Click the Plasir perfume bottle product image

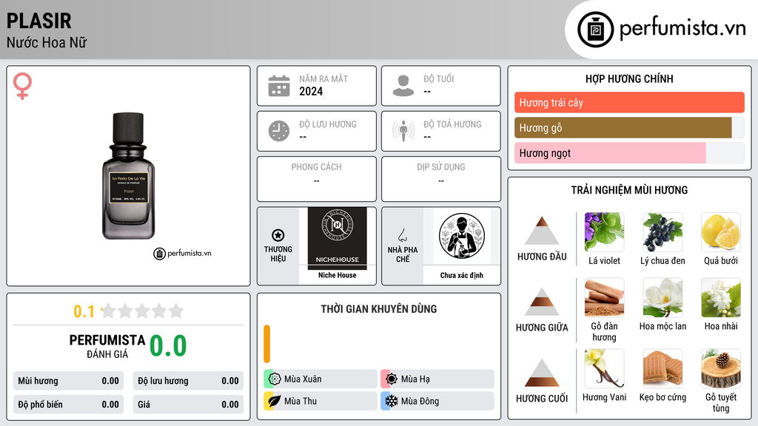coord(128,176)
